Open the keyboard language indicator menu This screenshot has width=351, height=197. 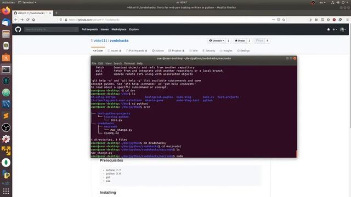pyautogui.click(x=322, y=2)
